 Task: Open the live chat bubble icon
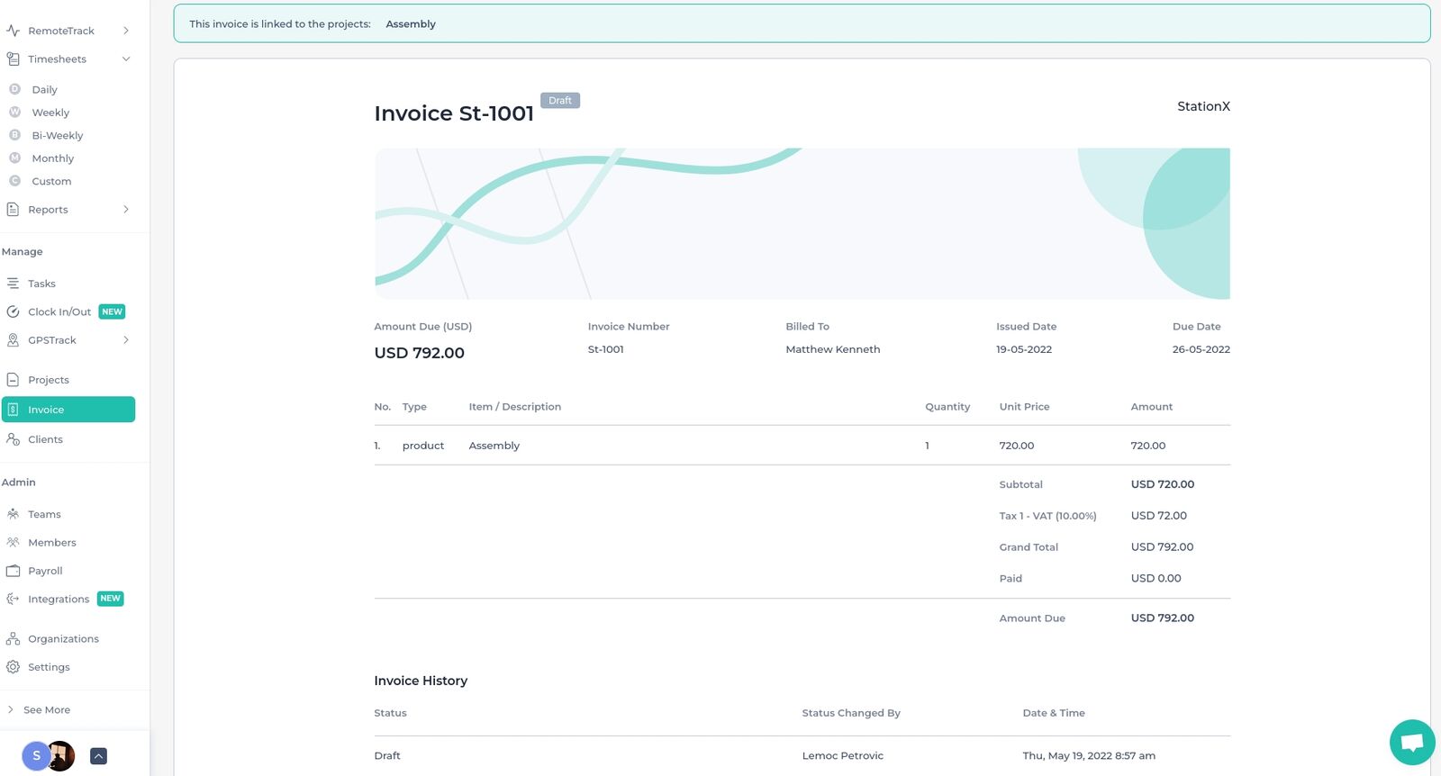tap(1411, 742)
